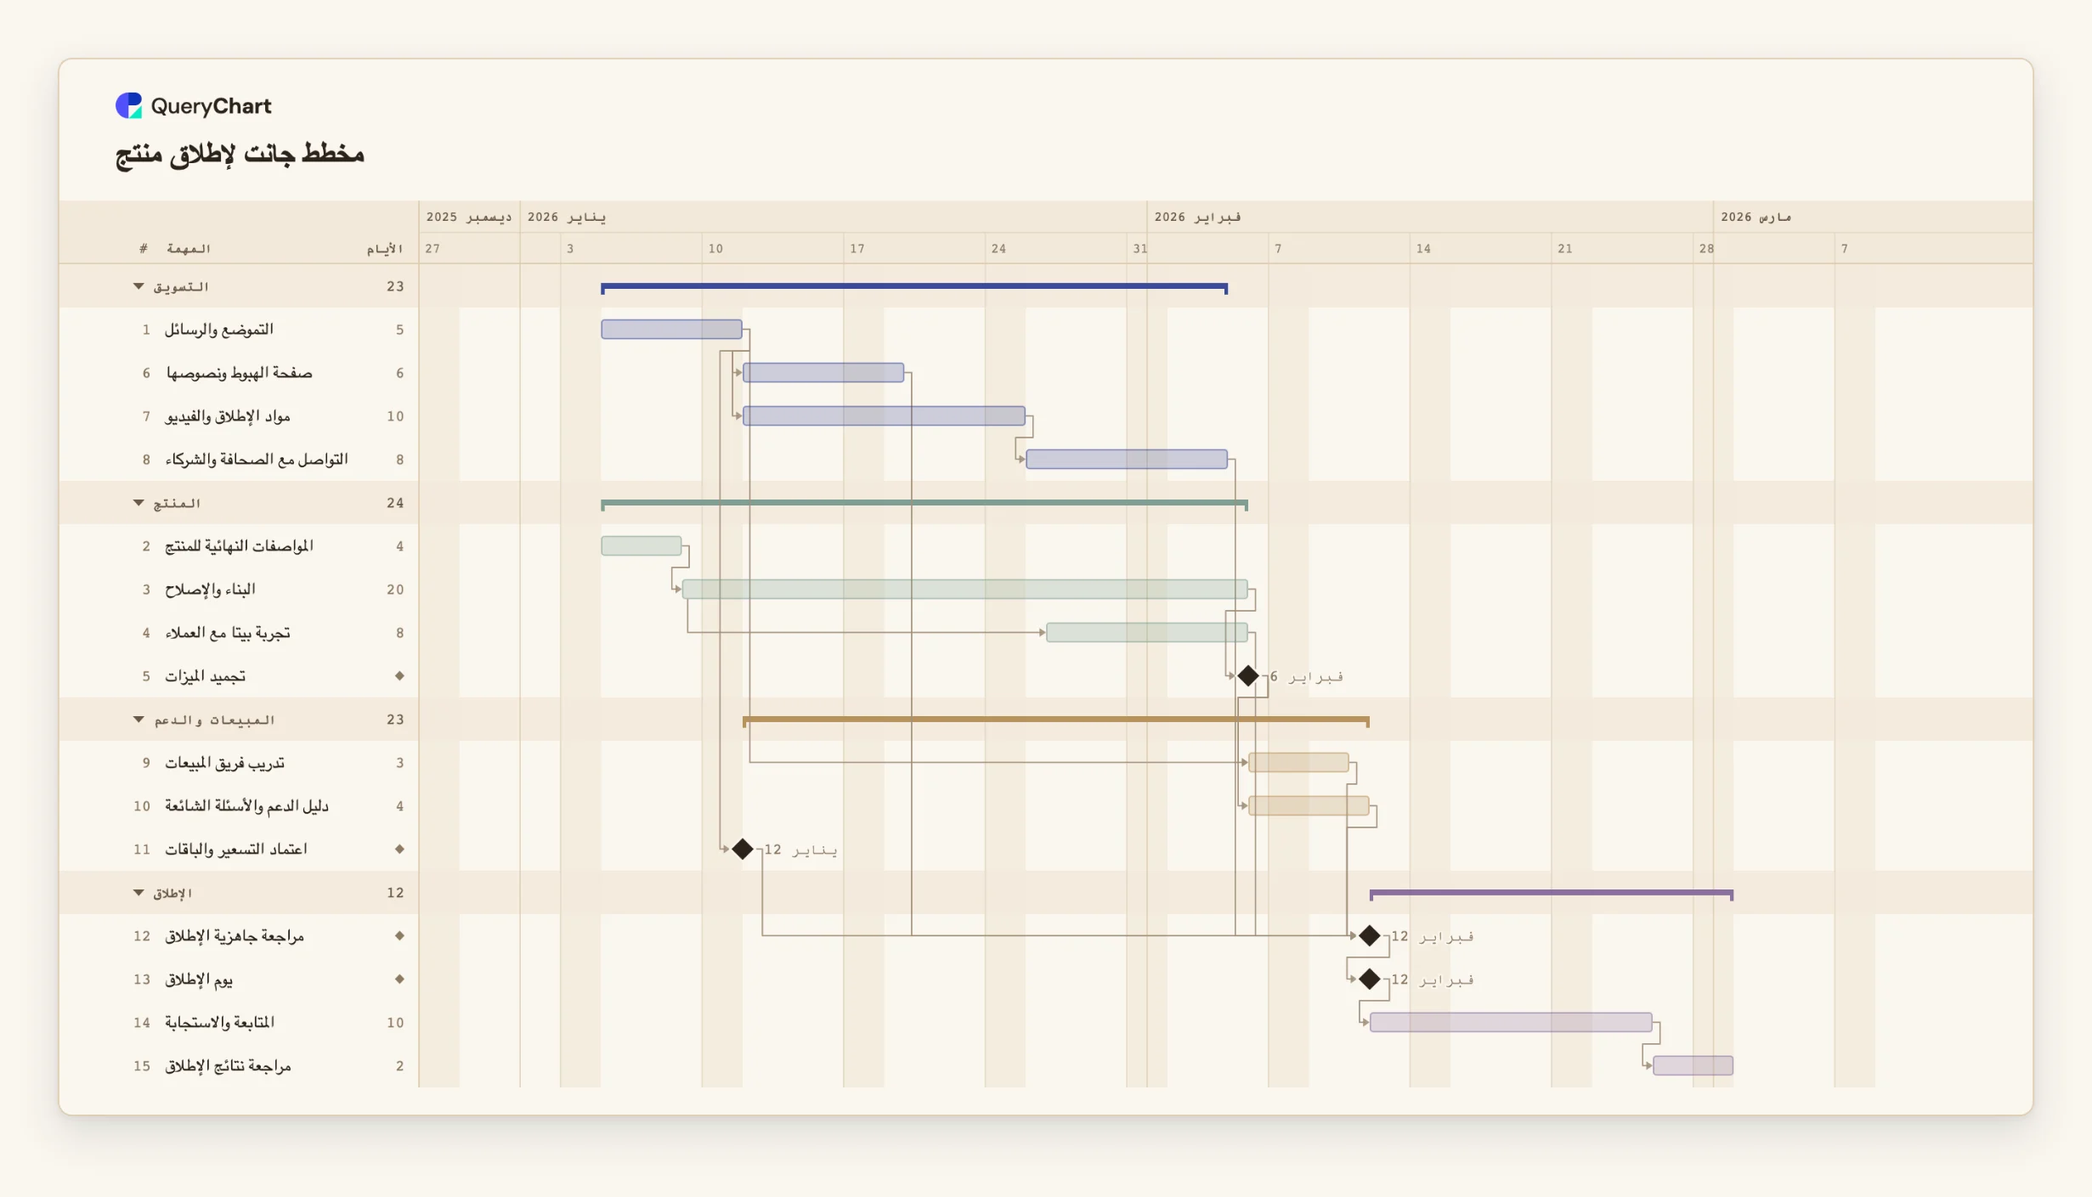Click the QueryChart brand name text
The height and width of the screenshot is (1197, 2092).
[211, 106]
